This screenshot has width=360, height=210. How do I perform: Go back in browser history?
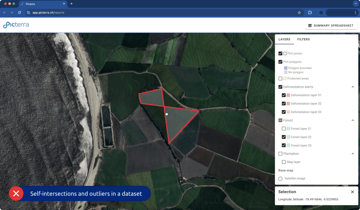click(x=4, y=13)
